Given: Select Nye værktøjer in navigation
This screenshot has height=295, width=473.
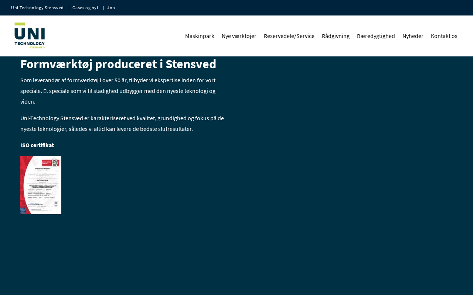Looking at the screenshot, I should (x=239, y=36).
